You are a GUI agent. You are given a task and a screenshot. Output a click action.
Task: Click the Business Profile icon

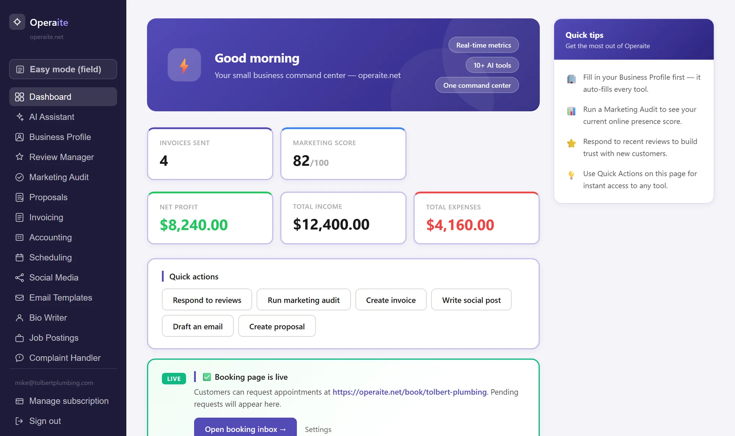[x=19, y=137]
